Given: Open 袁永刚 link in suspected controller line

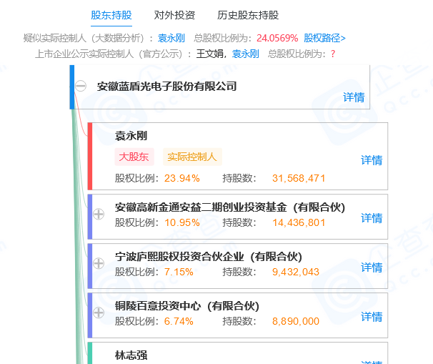Looking at the screenshot, I should 171,38.
